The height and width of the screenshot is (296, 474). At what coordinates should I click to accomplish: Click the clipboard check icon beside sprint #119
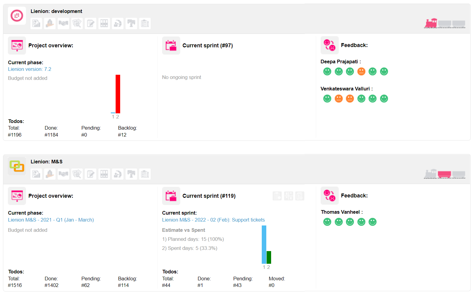click(300, 196)
